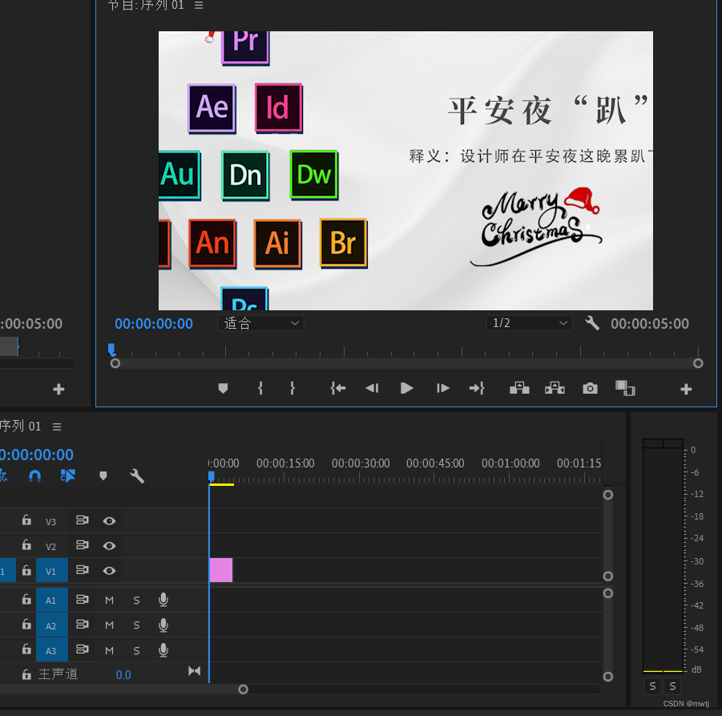Enable voice-over record on A3
The width and height of the screenshot is (722, 716).
click(x=163, y=649)
